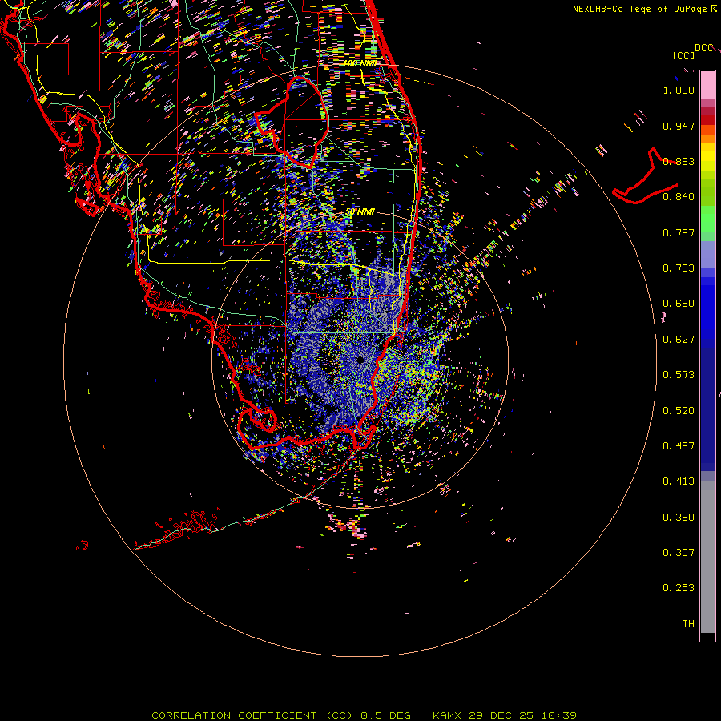Select the 0.733 legend value
721x721 pixels.
click(x=679, y=268)
